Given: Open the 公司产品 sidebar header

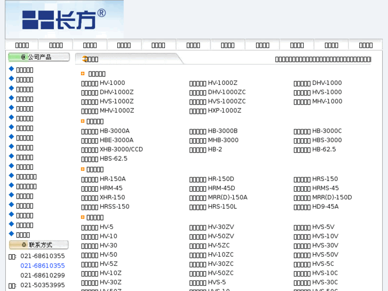Looking at the screenshot, I should [x=39, y=57].
